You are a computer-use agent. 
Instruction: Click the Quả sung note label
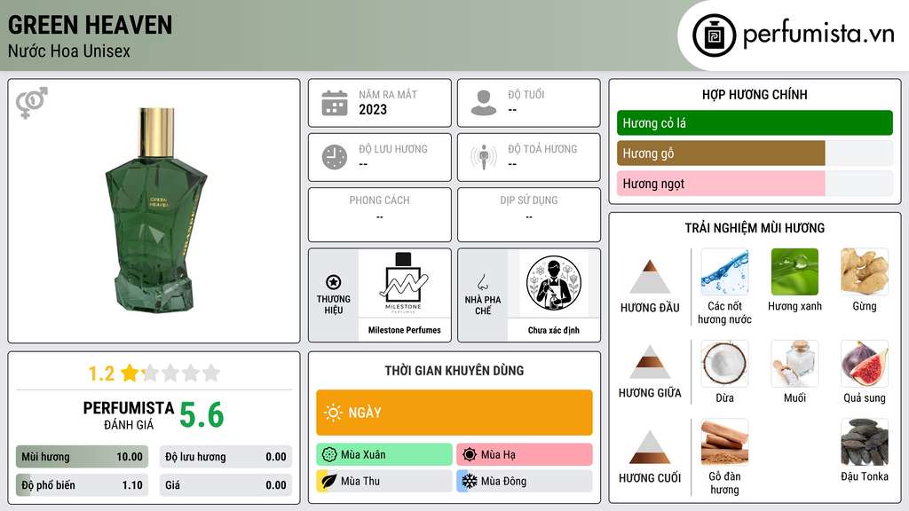point(865,398)
